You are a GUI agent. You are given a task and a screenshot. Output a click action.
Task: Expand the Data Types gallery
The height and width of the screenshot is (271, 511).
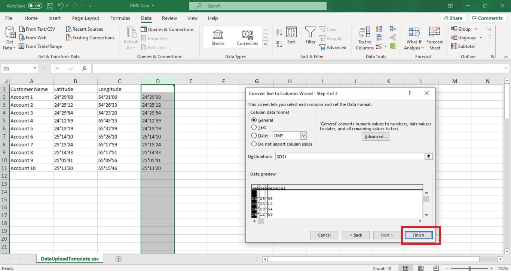pyautogui.click(x=266, y=44)
